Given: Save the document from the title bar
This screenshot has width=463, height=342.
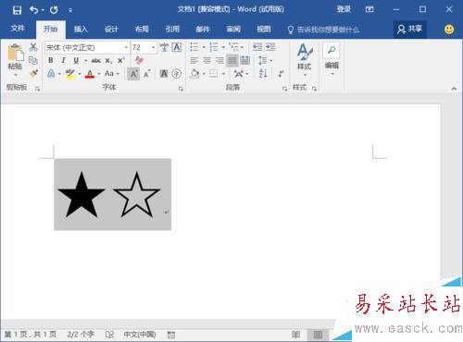Looking at the screenshot, I should click(18, 10).
